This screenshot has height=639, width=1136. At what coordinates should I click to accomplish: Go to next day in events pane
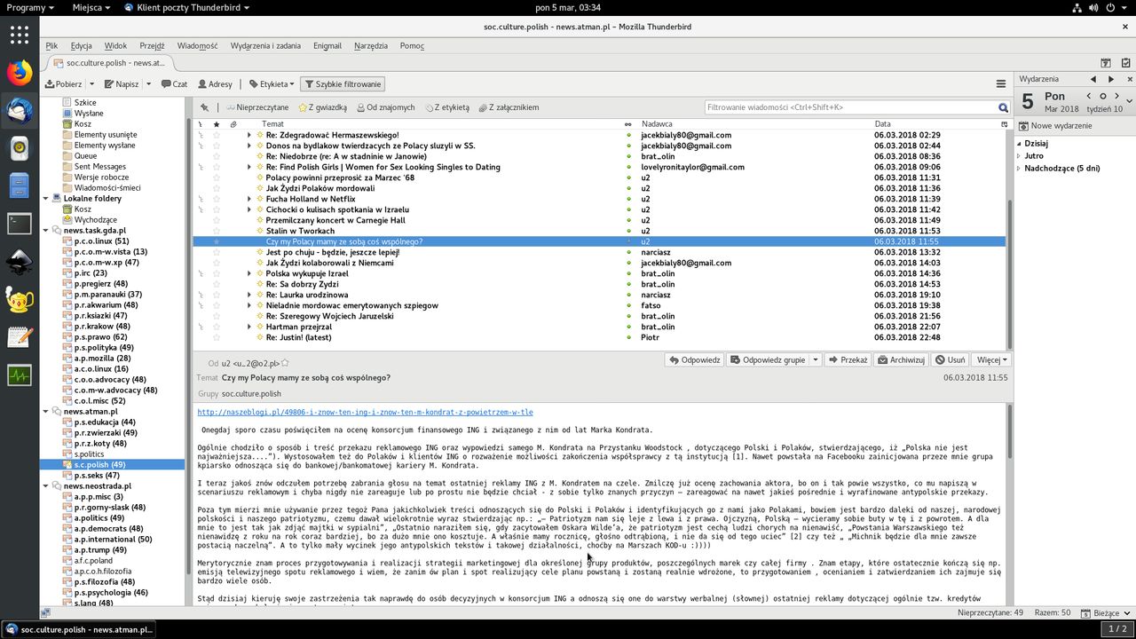1111,79
